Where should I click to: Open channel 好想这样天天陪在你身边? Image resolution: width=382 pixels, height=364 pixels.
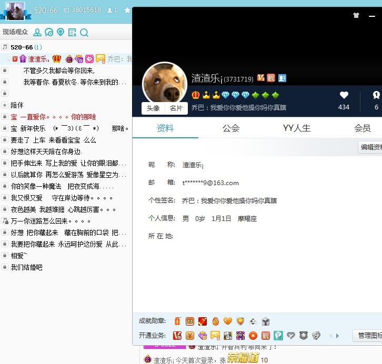pos(46,151)
